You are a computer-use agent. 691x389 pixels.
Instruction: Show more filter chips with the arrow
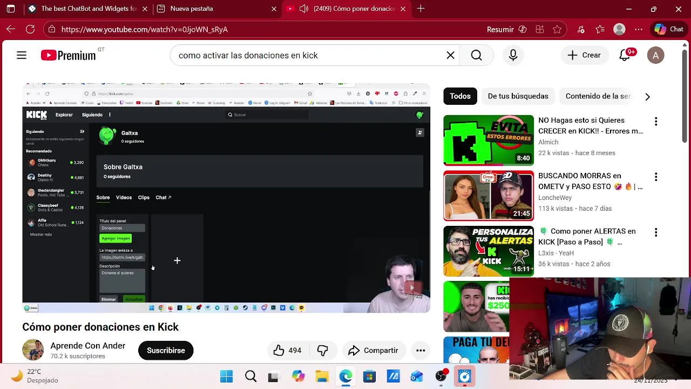click(647, 97)
